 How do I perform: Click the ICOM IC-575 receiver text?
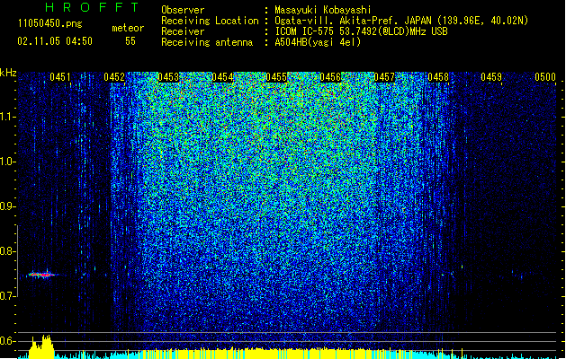[x=361, y=31]
